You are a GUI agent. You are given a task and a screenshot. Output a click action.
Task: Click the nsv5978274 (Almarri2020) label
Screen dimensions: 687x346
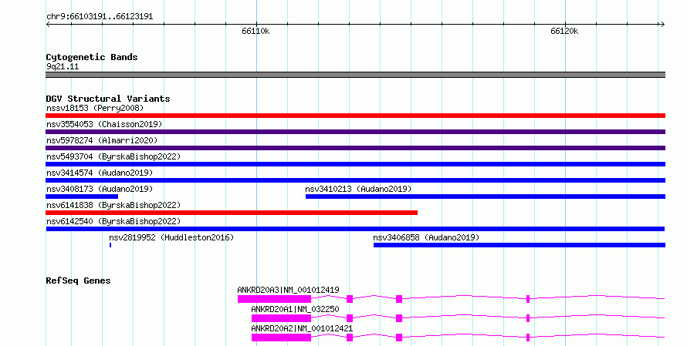102,140
